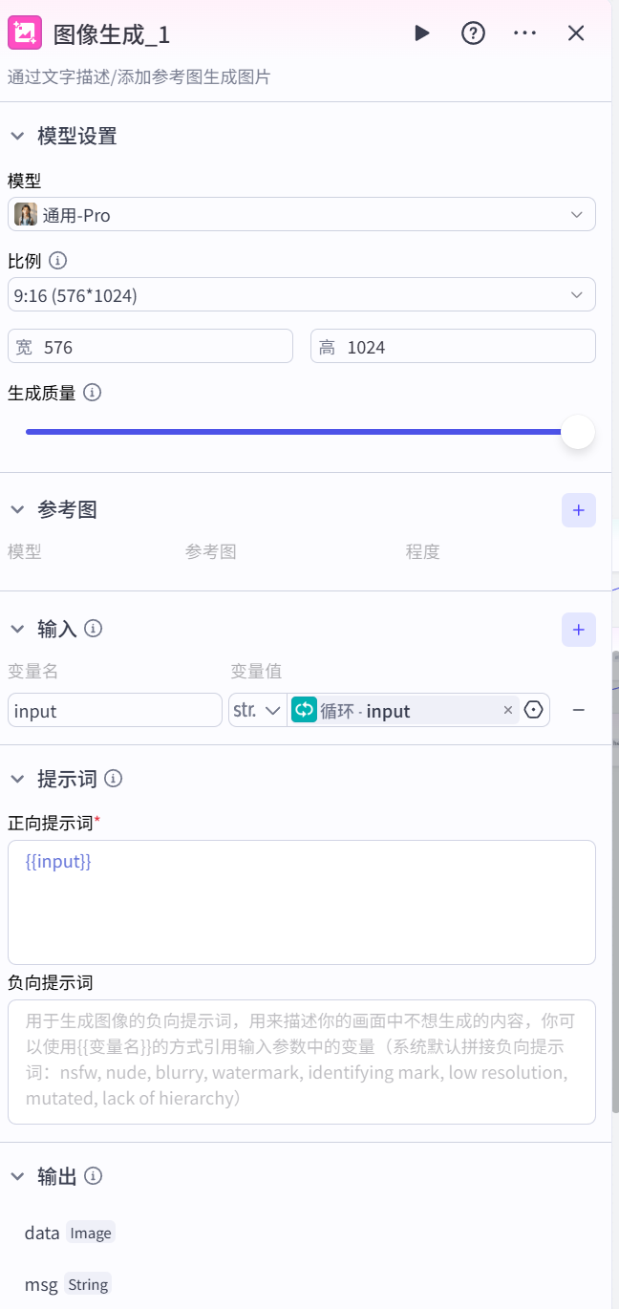Click the hexagon settings icon in the variable value field

pos(534,710)
